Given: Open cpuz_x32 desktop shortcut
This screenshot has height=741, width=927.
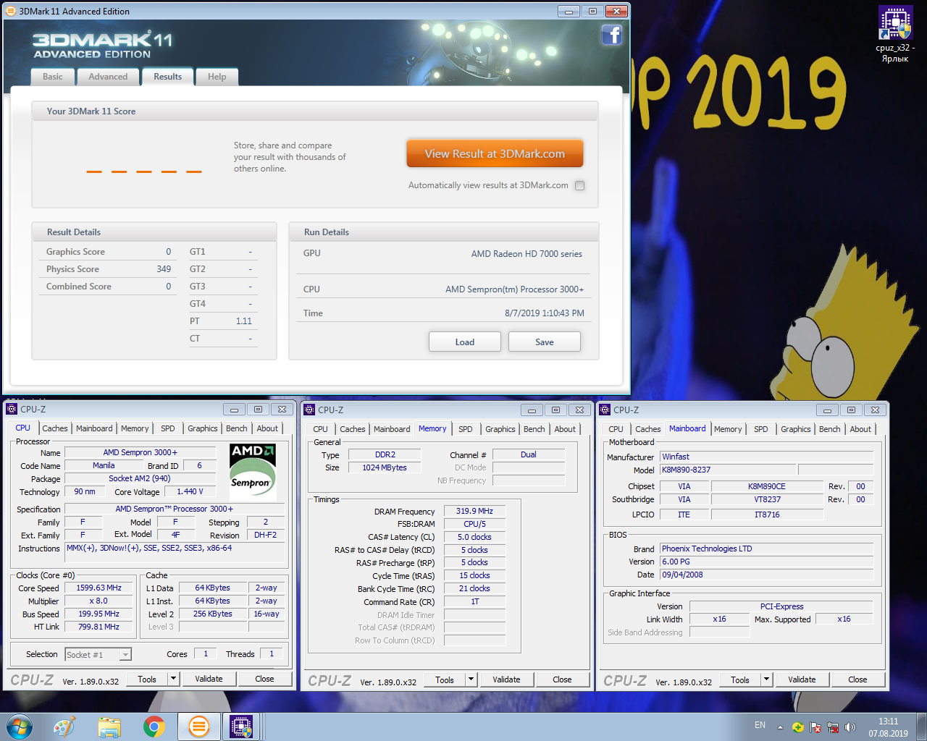Looking at the screenshot, I should 895,34.
